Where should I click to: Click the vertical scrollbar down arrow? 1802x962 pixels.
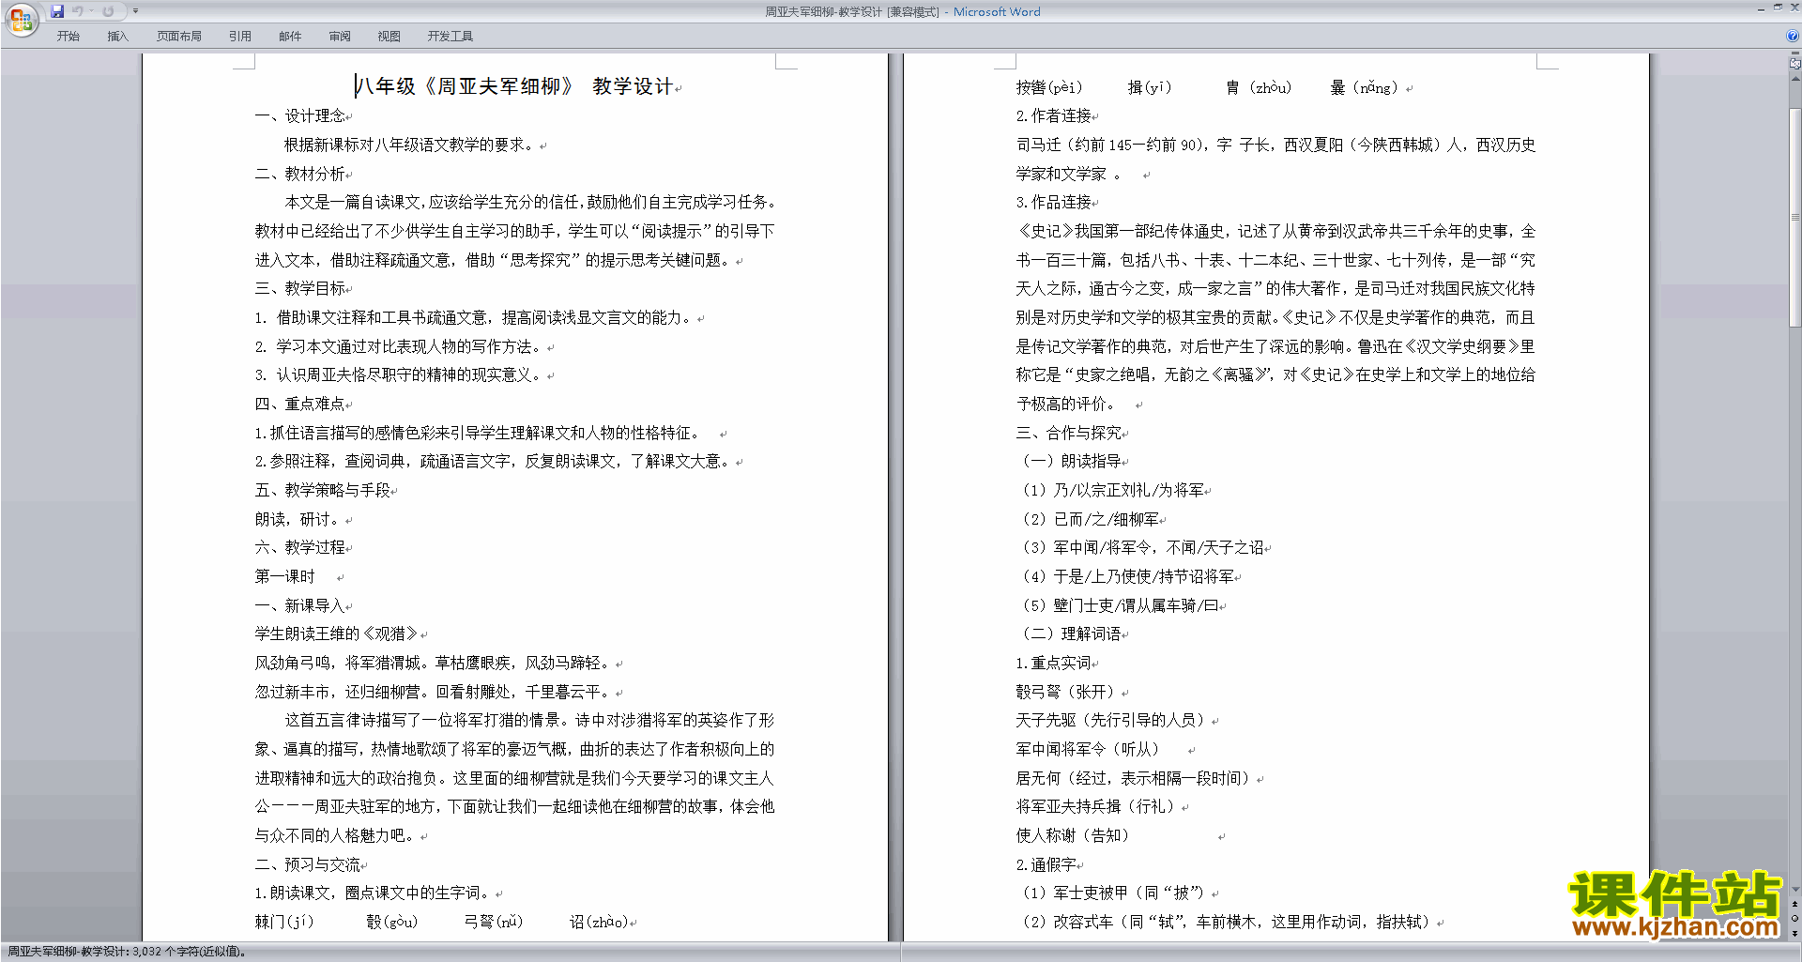click(x=1795, y=889)
